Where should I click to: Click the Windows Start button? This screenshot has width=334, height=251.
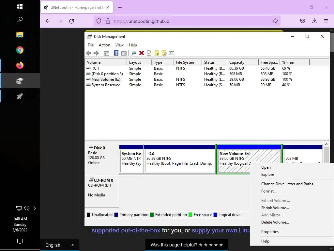click(20, 7)
